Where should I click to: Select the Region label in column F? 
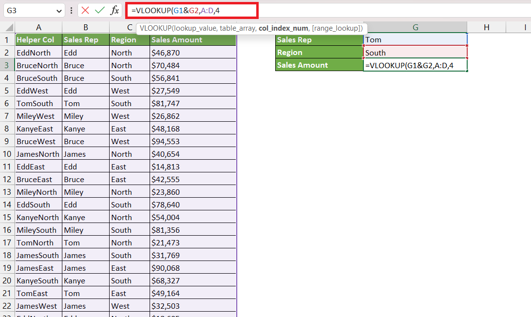coord(320,53)
